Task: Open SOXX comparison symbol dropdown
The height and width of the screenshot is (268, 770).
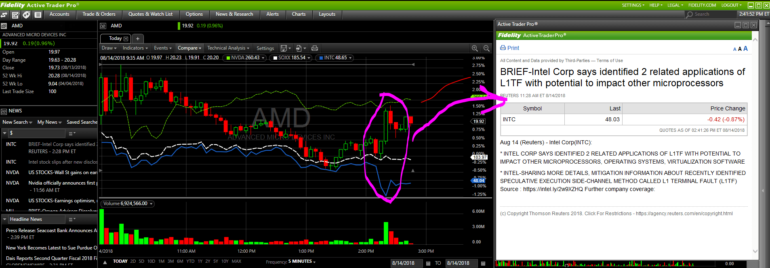Action: (x=309, y=58)
